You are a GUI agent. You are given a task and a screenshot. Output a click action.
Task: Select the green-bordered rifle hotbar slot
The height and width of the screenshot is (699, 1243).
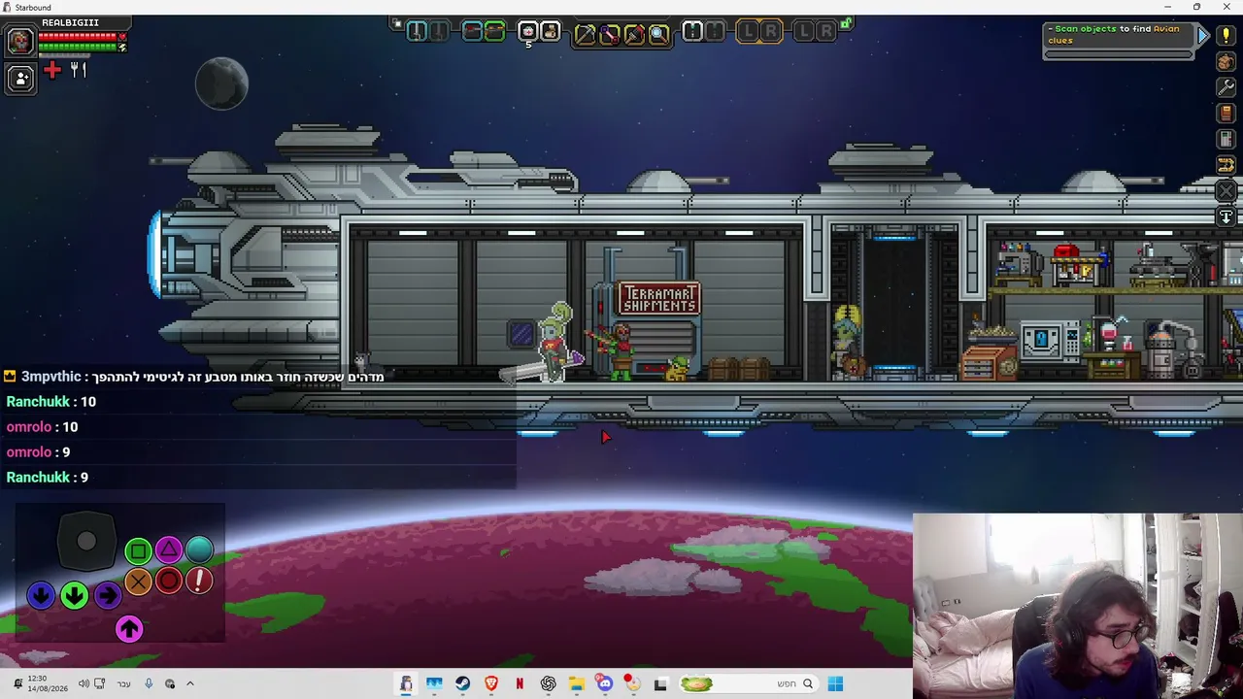pos(494,32)
